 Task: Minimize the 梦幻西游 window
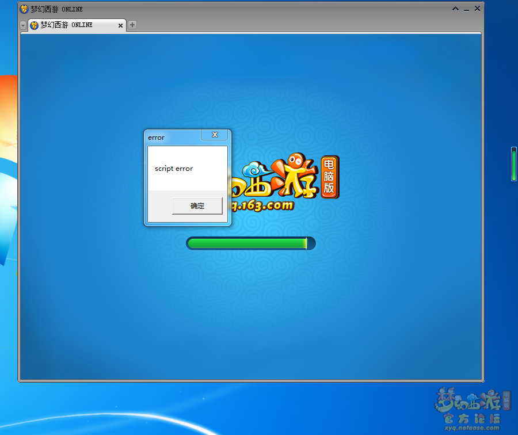tap(466, 10)
